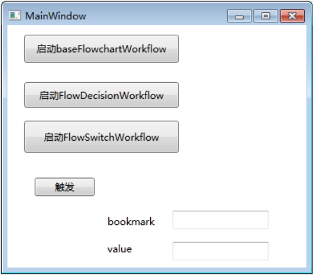
Task: Choose the 启动FlowDecisionWorkflow button
Action: pos(101,95)
